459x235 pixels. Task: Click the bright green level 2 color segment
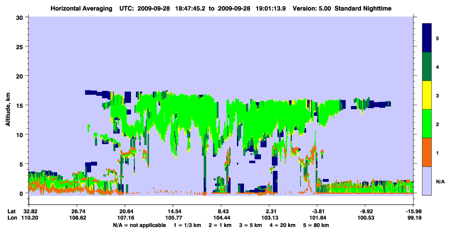point(427,124)
